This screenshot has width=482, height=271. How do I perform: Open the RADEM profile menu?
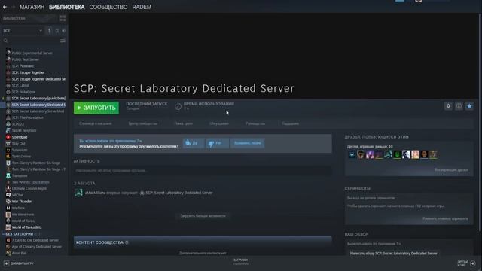pos(142,7)
